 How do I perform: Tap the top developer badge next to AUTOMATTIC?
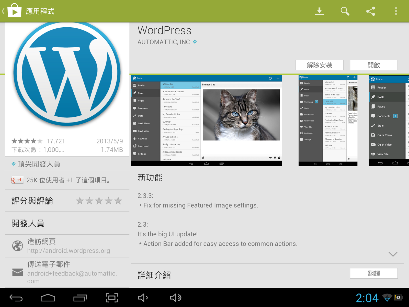pyautogui.click(x=195, y=41)
